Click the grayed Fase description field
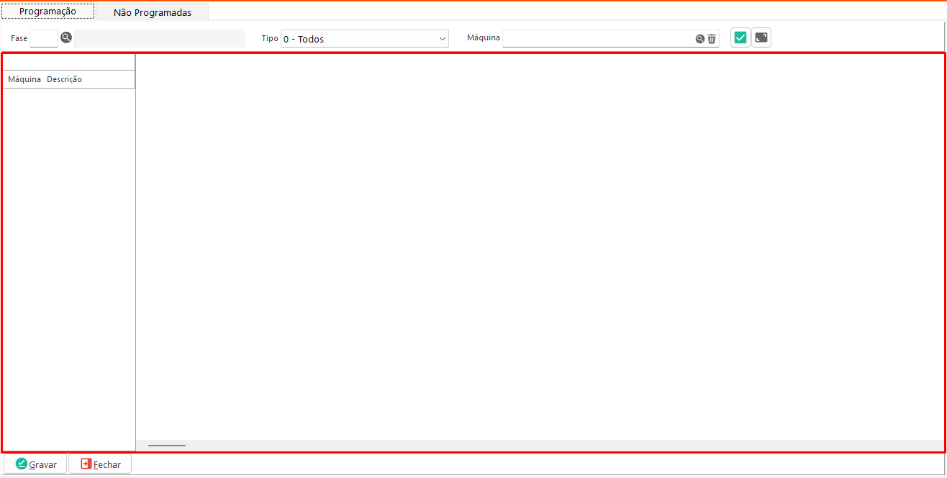 159,39
